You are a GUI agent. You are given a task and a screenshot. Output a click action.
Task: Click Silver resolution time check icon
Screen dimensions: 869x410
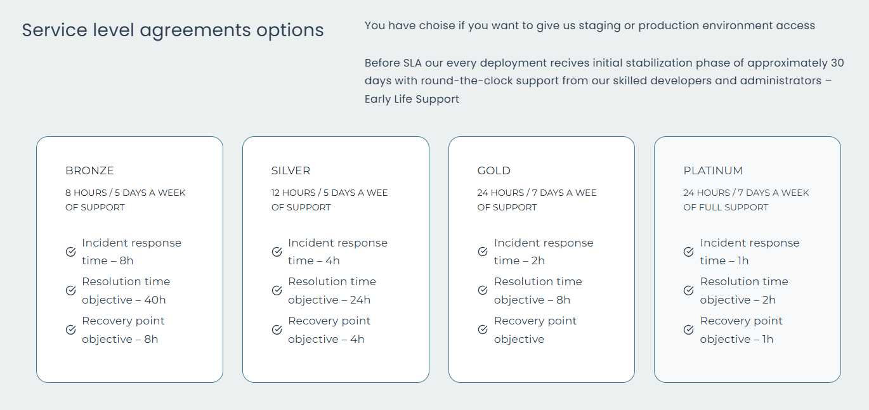coord(277,290)
